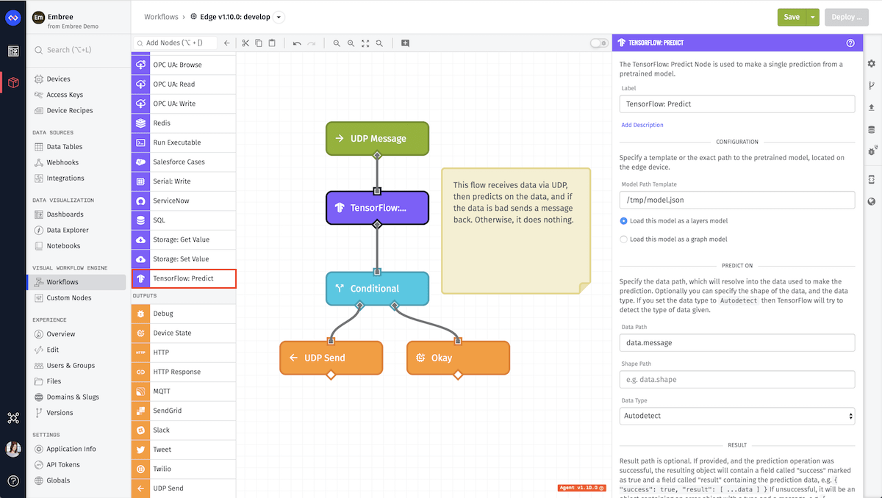Open the debug bug icon in the right rail
This screenshot has width=882, height=498.
872,151
